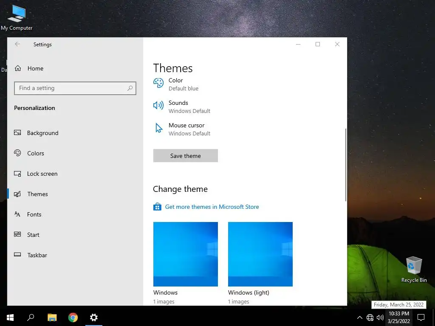Apply the Windows theme thumbnail
The height and width of the screenshot is (326, 435).
click(186, 254)
